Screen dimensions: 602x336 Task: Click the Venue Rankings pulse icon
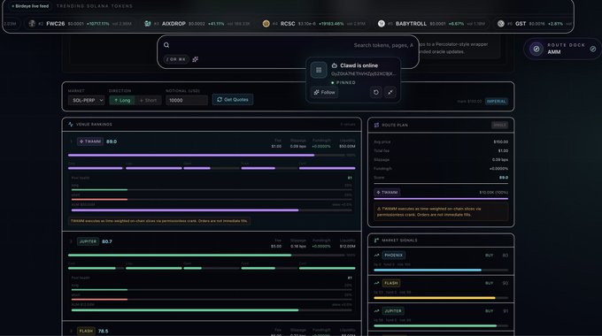tap(71, 125)
